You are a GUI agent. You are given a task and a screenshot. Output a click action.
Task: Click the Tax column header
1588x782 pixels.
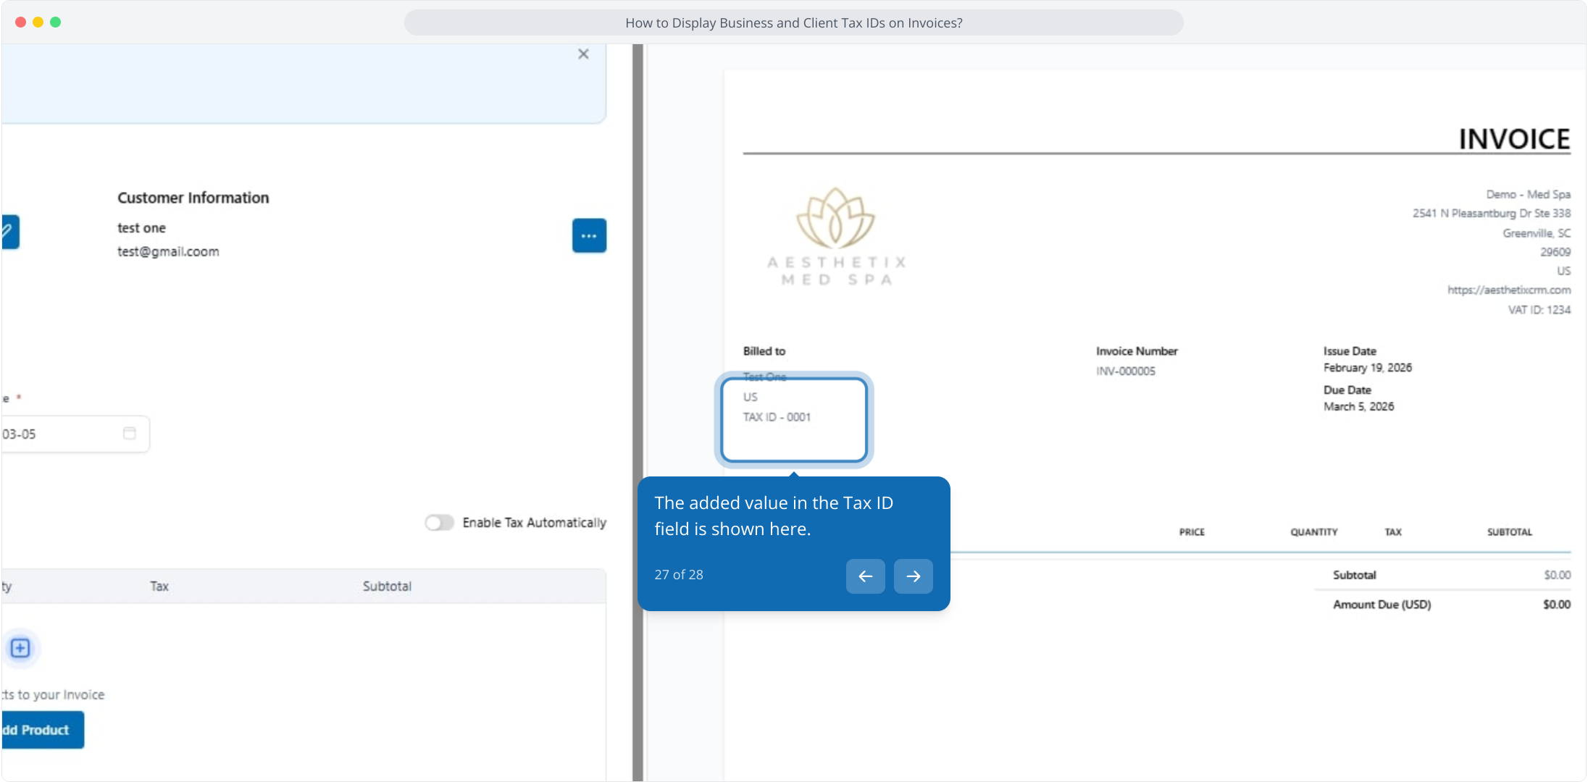click(159, 586)
